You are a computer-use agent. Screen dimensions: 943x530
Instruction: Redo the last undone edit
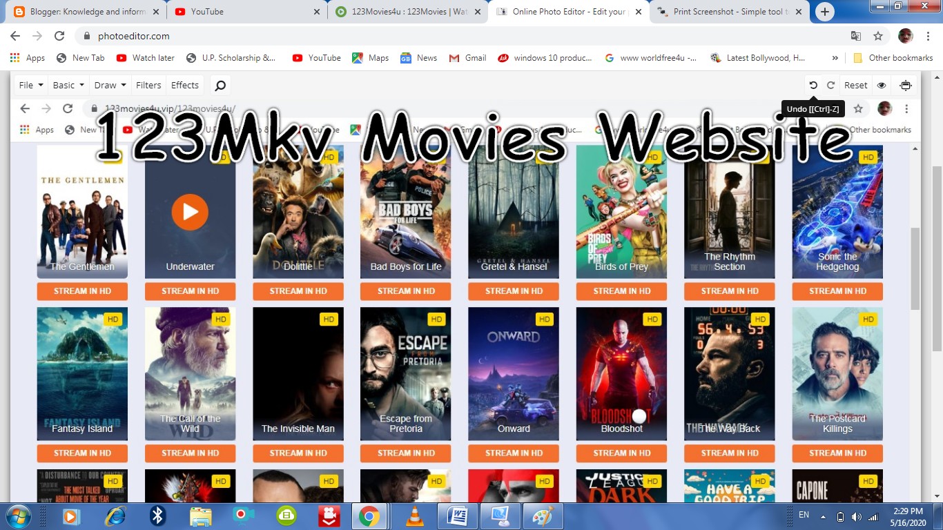coord(831,86)
